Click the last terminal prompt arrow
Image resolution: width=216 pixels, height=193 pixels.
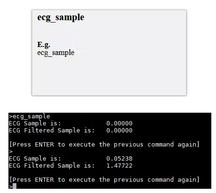click(x=10, y=187)
